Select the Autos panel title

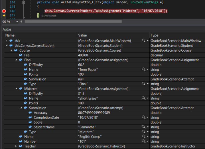pyautogui.click(x=7, y=29)
